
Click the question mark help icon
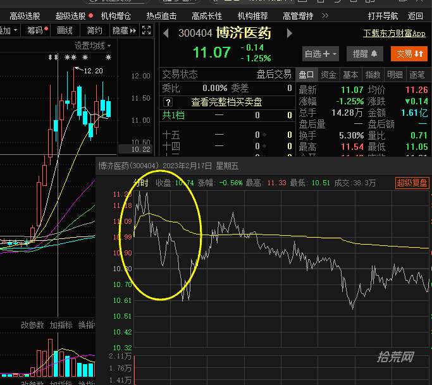click(x=168, y=102)
